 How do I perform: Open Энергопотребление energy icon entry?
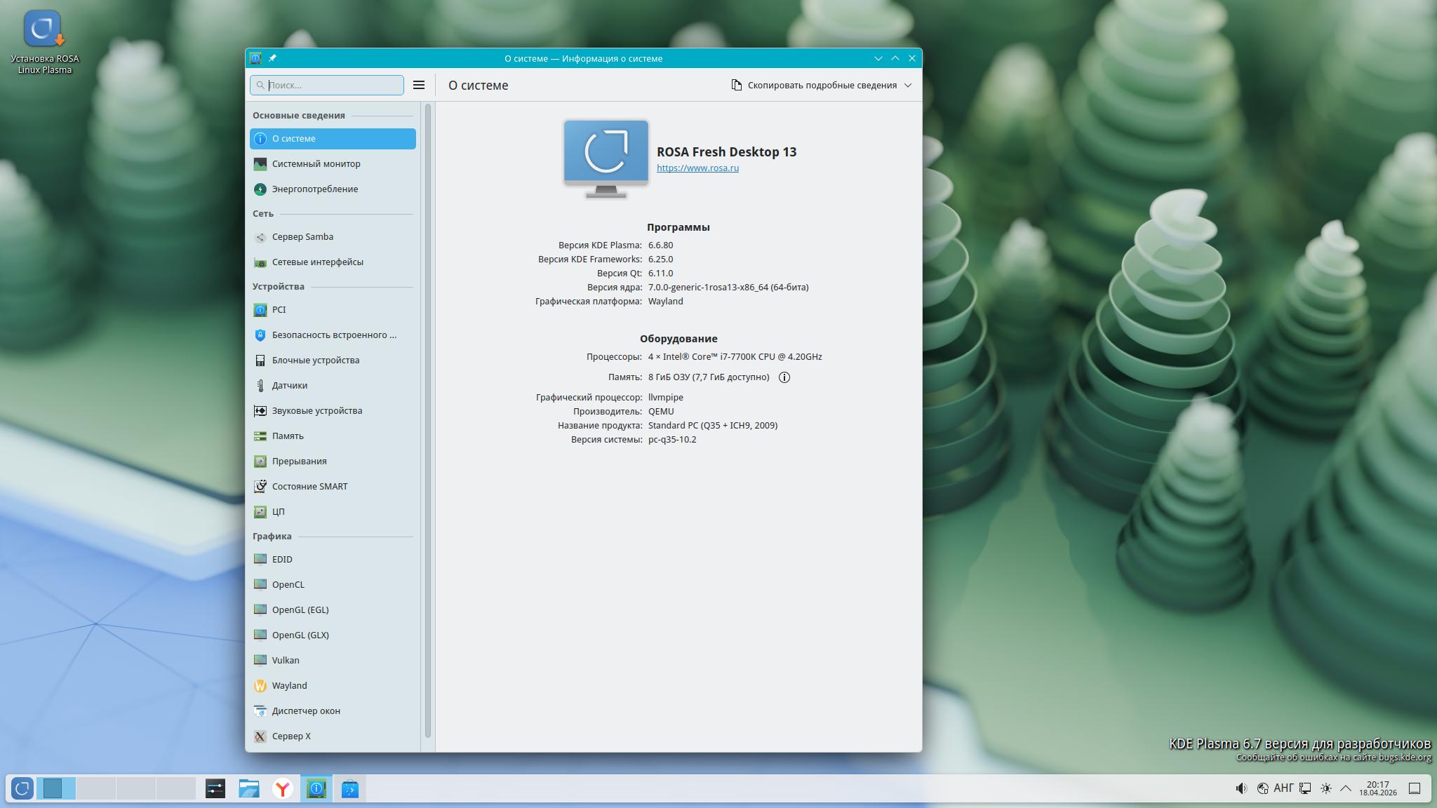click(260, 189)
